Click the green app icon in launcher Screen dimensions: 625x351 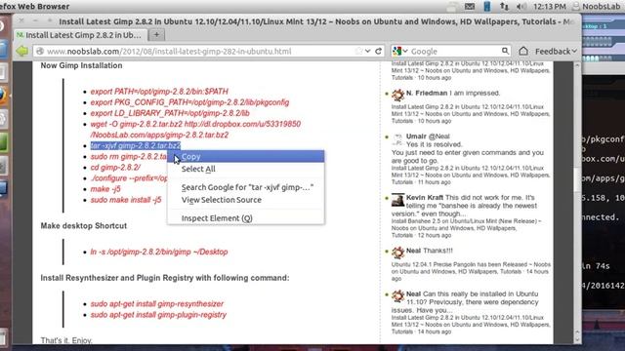coord(3,142)
